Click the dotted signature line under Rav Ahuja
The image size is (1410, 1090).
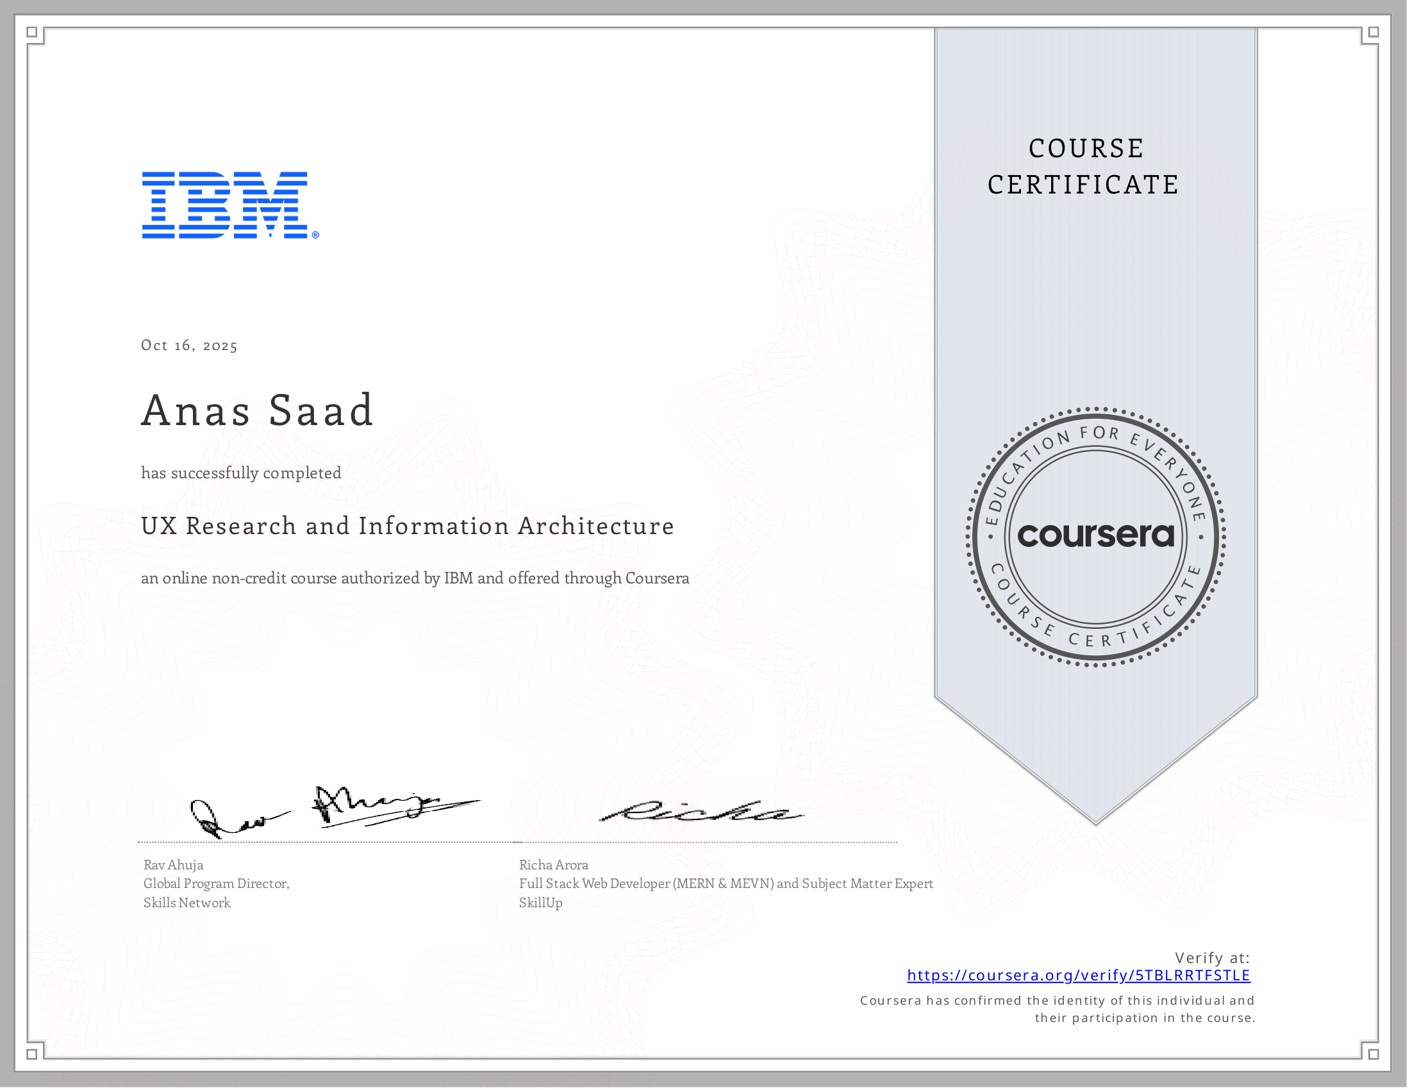(323, 843)
